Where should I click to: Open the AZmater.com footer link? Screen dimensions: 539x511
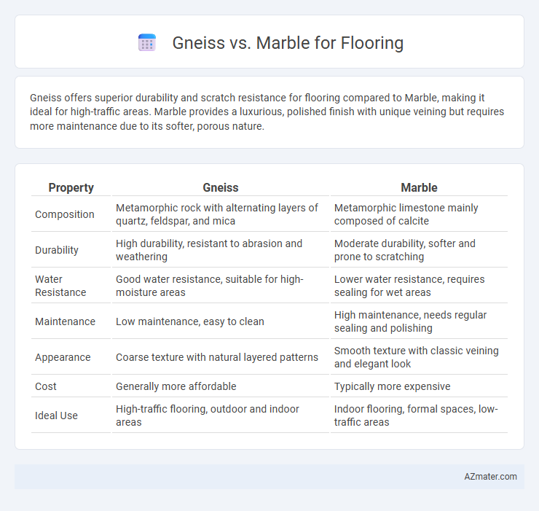pos(490,477)
